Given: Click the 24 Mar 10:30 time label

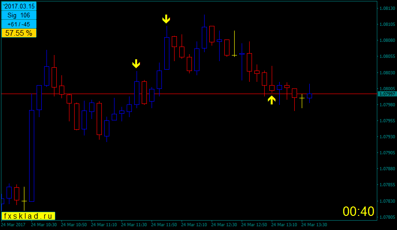Looking at the screenshot, I should [x=44, y=225].
